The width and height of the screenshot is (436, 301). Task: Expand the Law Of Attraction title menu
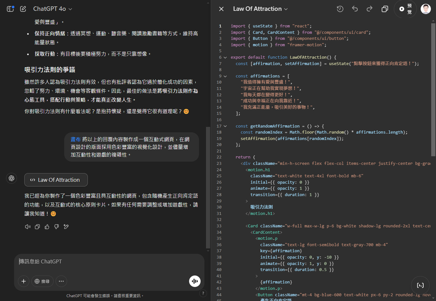click(261, 9)
